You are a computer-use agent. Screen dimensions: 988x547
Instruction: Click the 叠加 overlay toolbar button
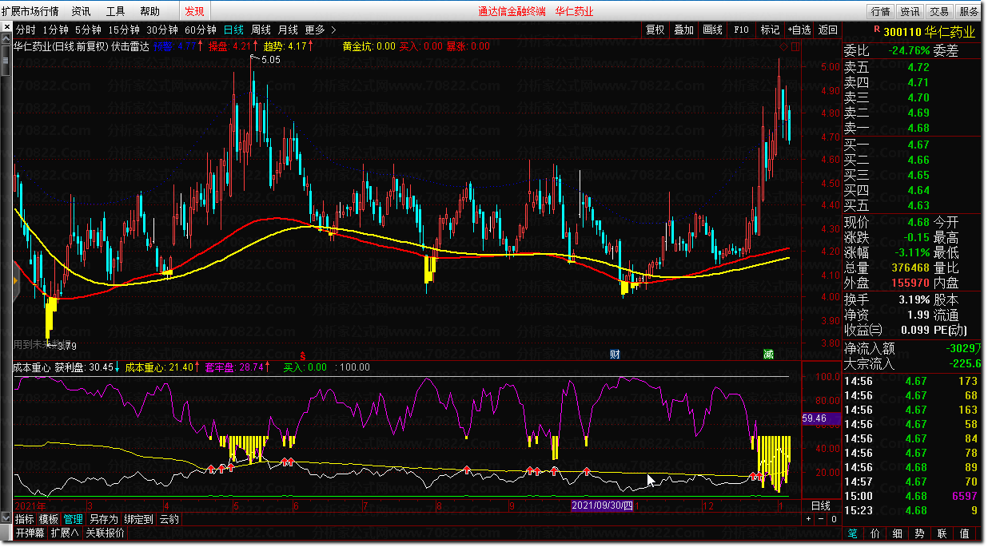pos(683,30)
